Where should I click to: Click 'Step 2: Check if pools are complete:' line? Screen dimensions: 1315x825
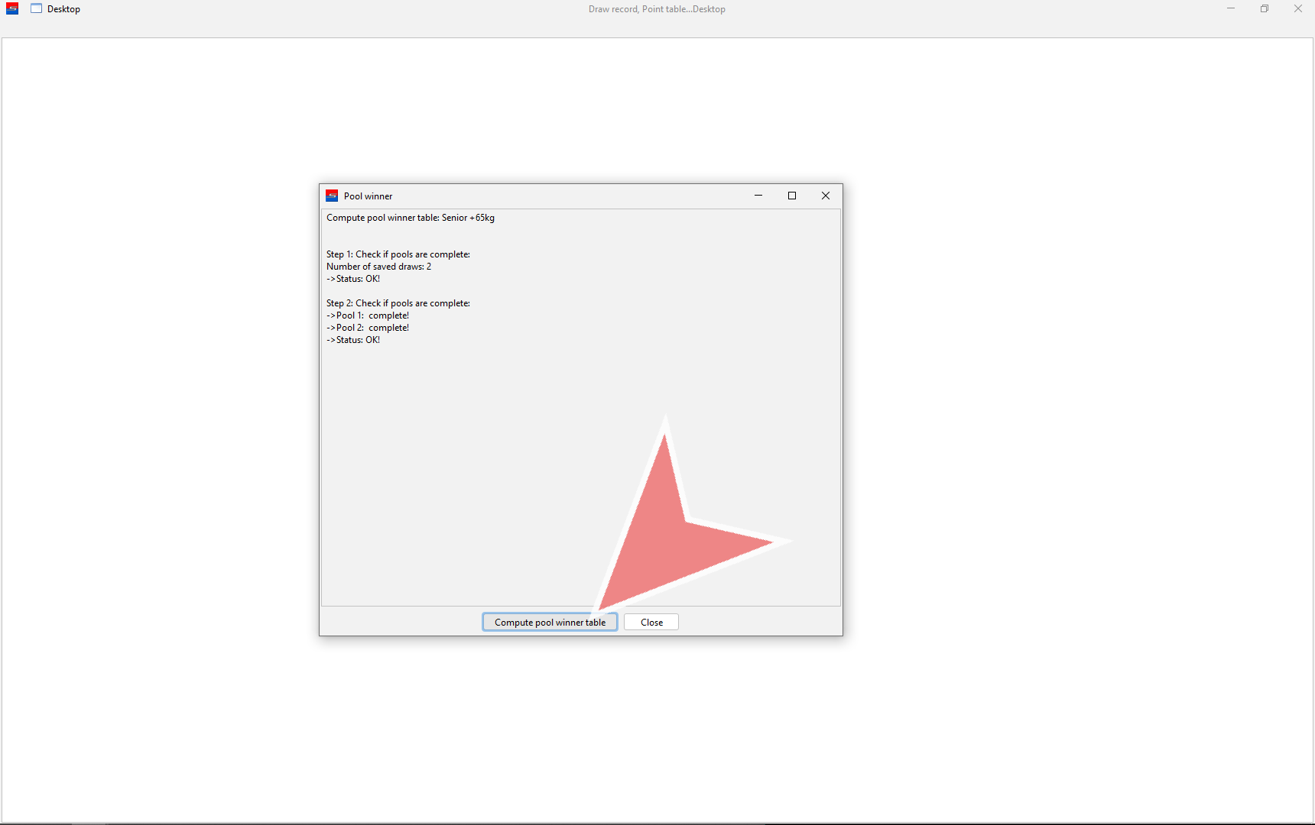(x=398, y=303)
